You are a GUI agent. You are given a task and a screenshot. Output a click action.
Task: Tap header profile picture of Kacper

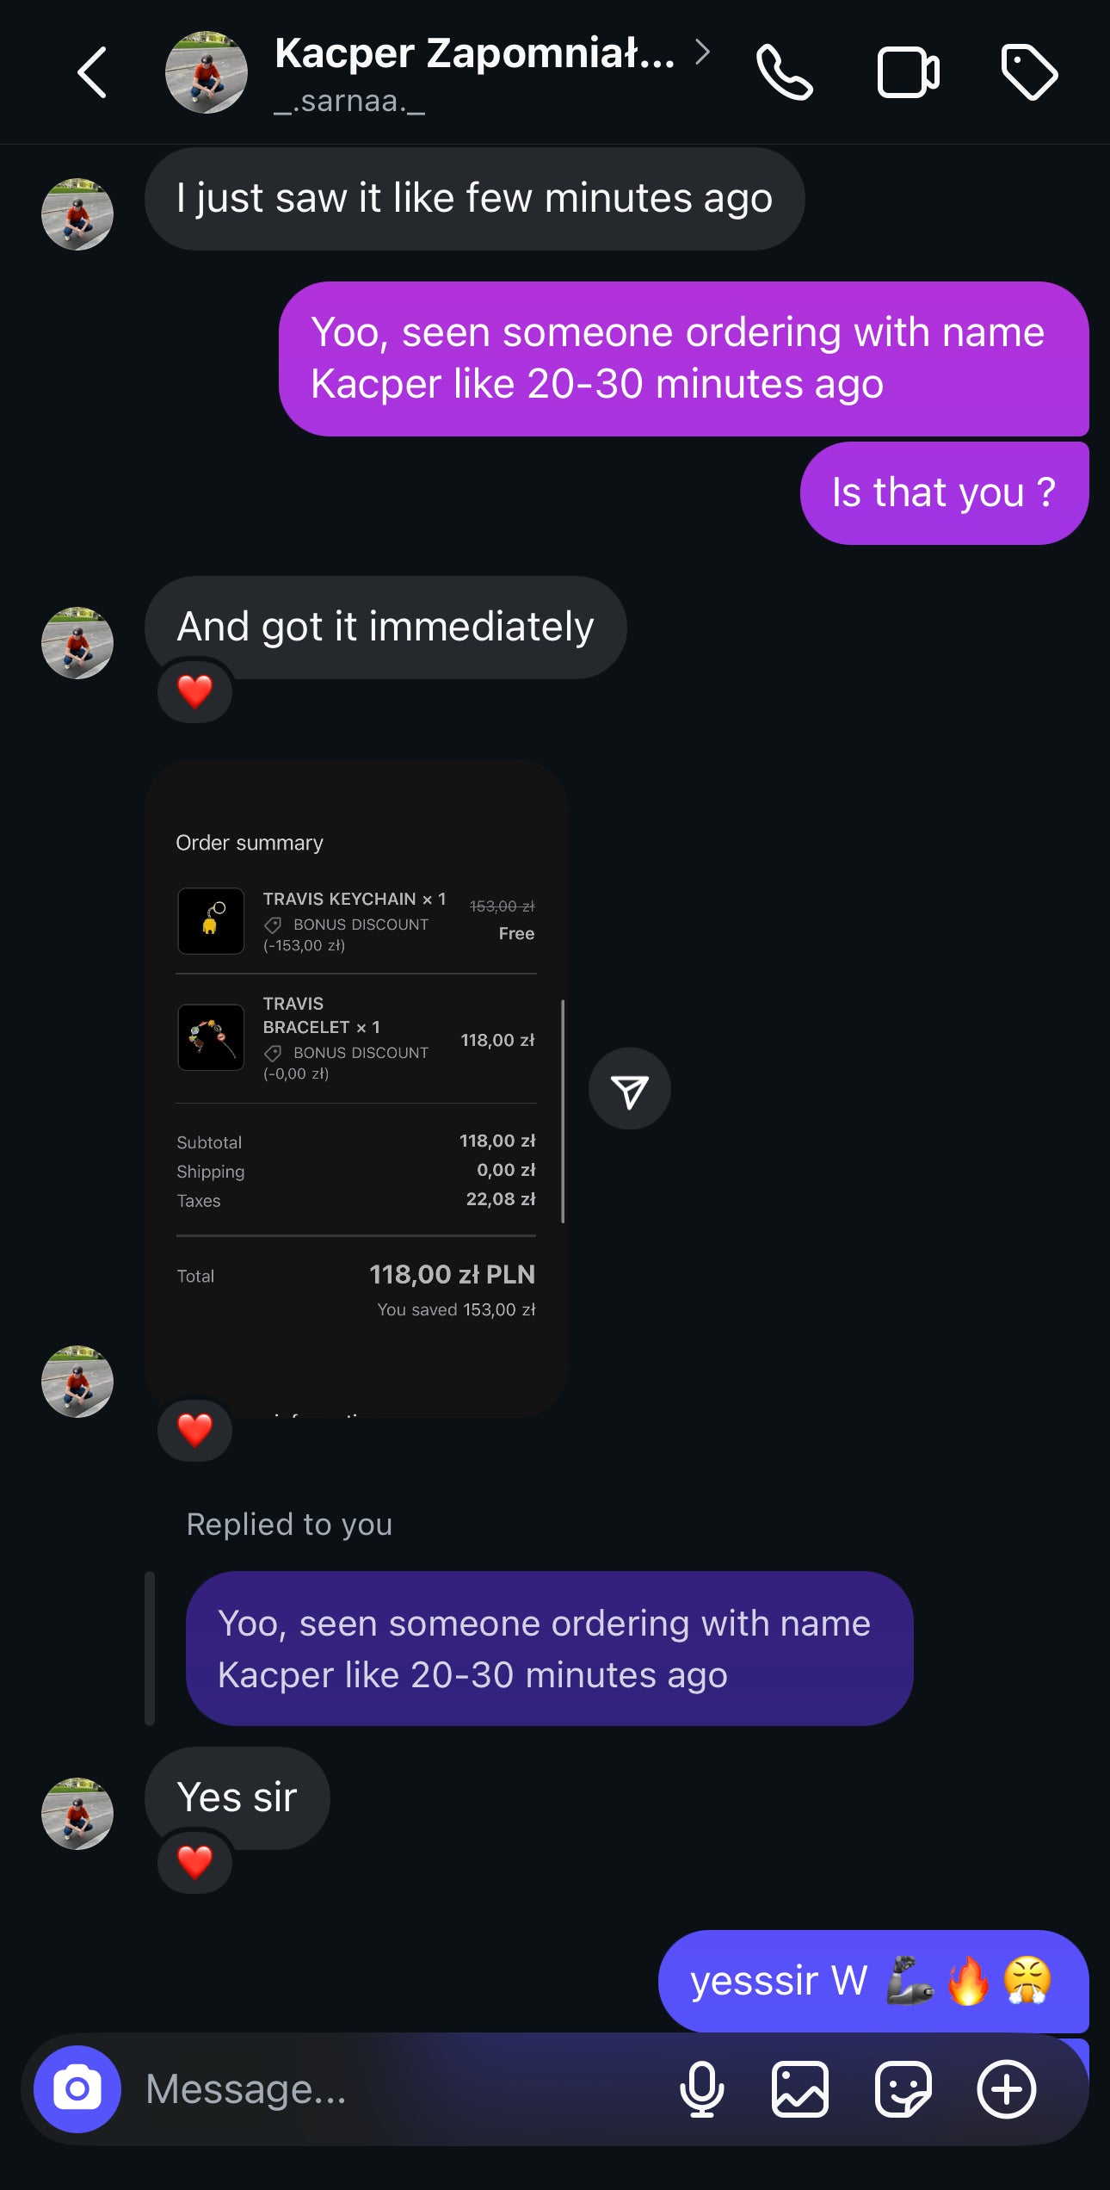(x=207, y=72)
